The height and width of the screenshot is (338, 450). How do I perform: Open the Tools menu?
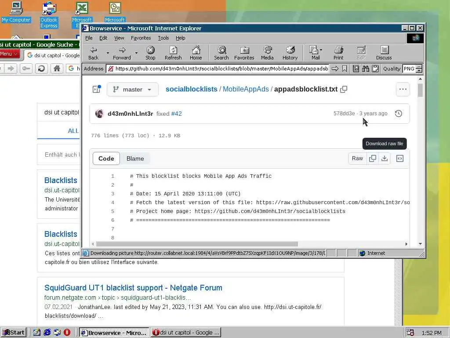[163, 38]
